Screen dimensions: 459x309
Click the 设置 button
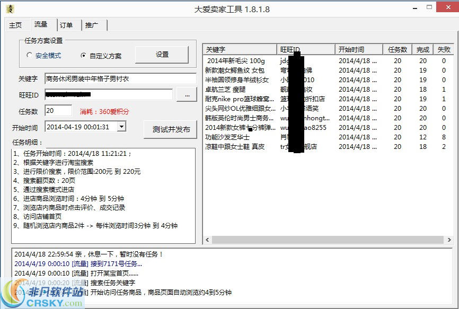pos(162,55)
